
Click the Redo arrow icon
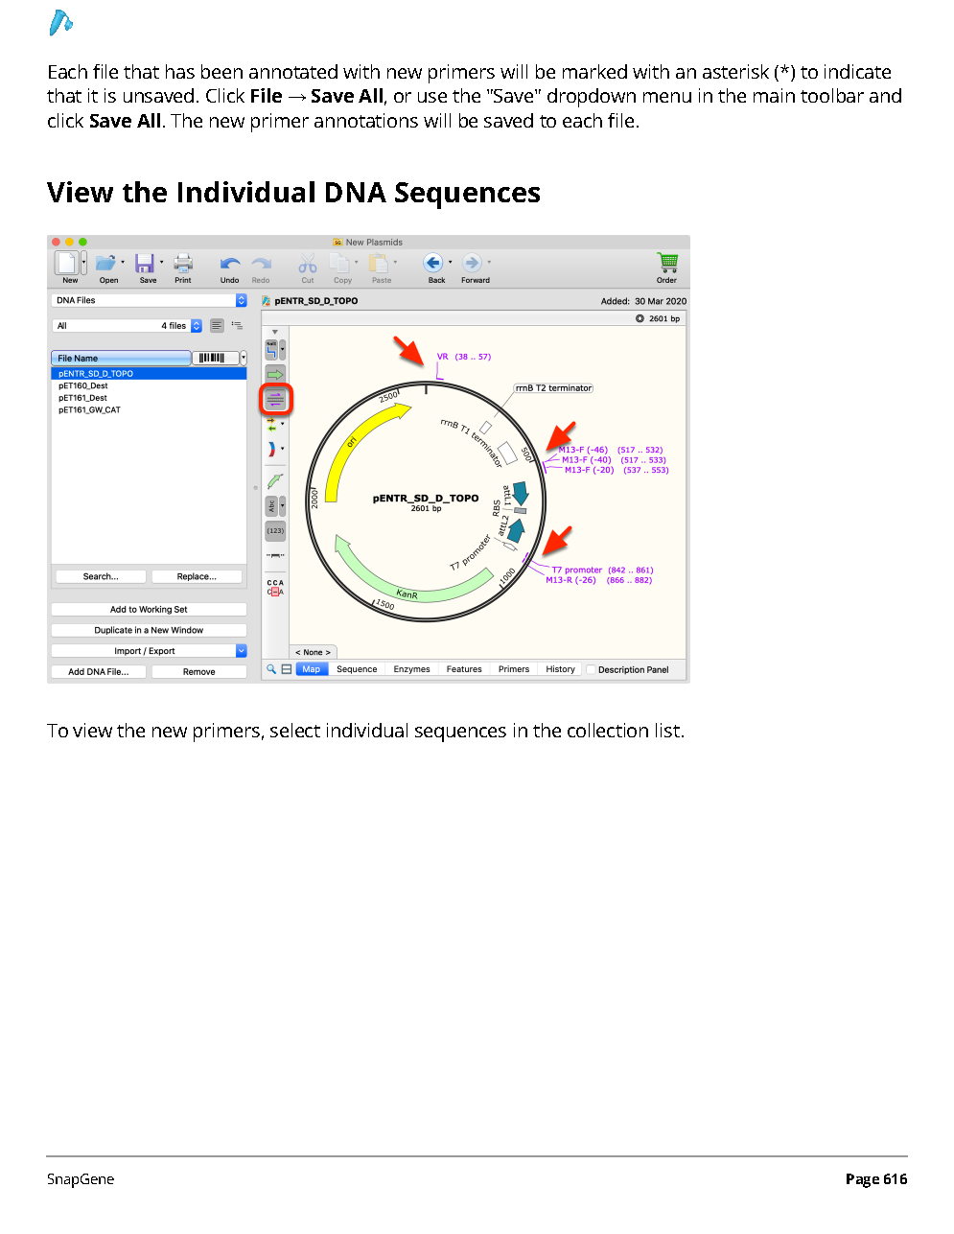[x=261, y=264]
